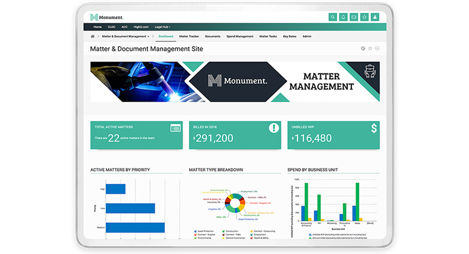Image resolution: width=469 pixels, height=254 pixels.
Task: Expand the Legal Hub dropdown menu
Action: 163,27
